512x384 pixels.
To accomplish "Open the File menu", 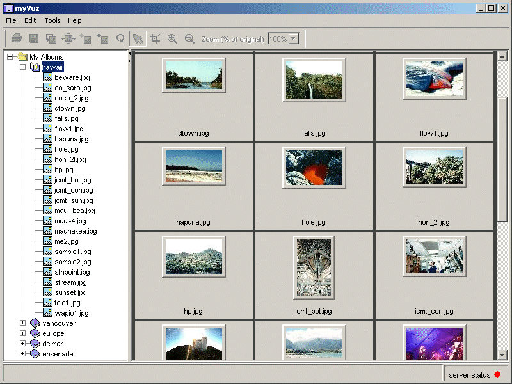I will coord(11,20).
